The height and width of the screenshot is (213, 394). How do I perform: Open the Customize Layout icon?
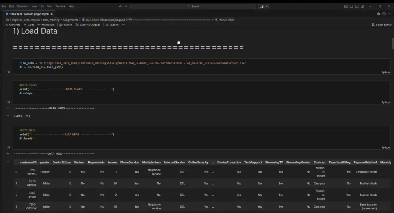click(346, 7)
